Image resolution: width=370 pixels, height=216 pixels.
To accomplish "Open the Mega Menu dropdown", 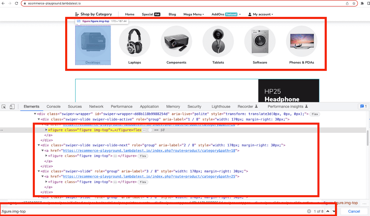I will click(x=194, y=14).
